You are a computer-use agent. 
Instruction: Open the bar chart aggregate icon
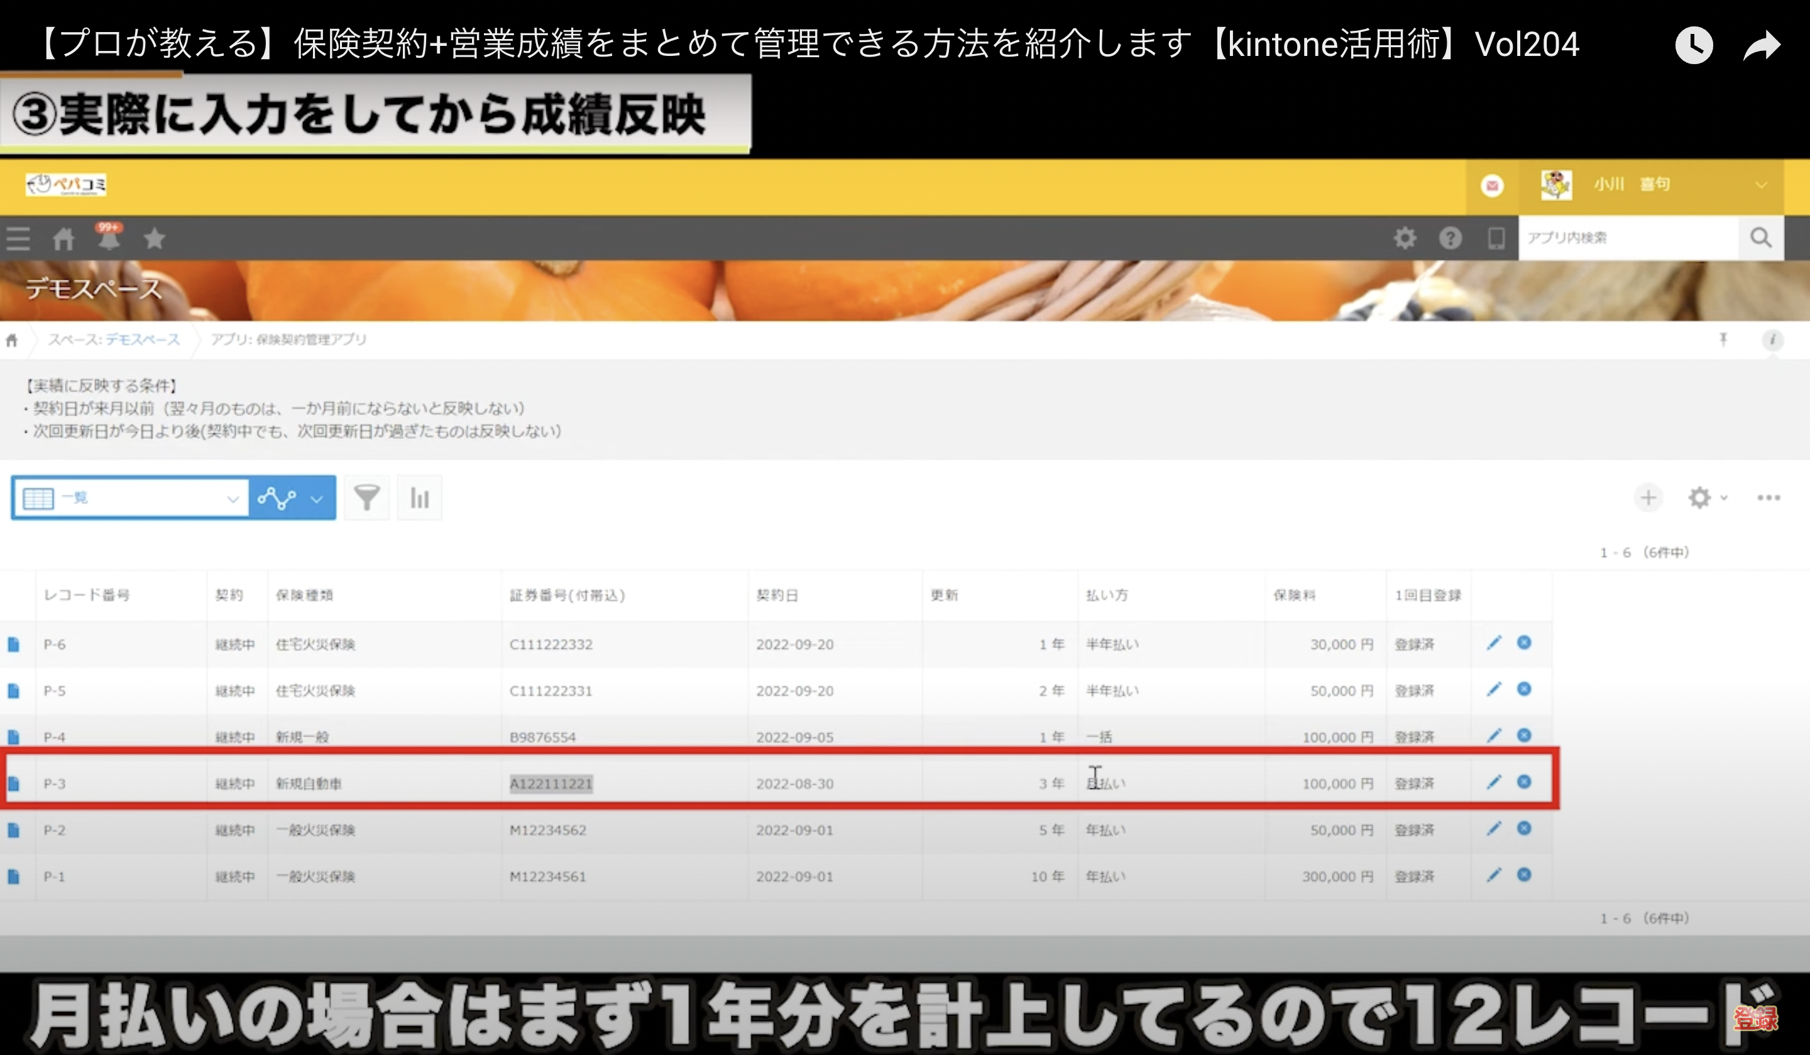(419, 497)
